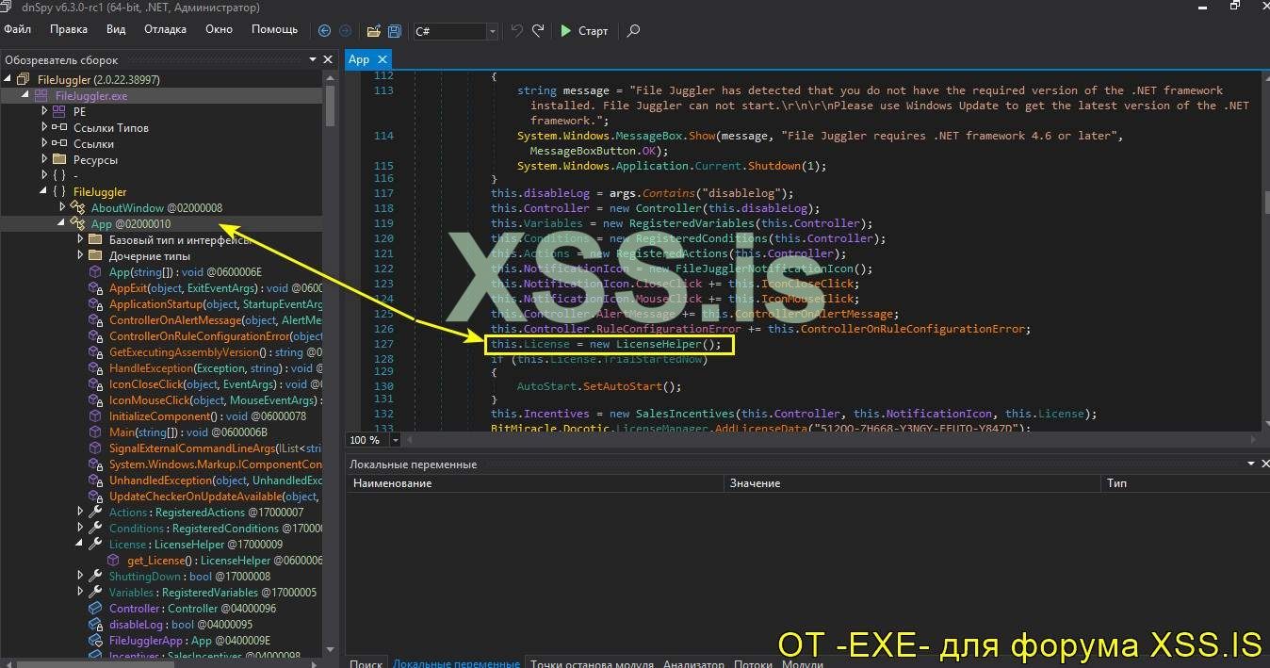Screen dimensions: 1270x668
Task: Collapse the FileJuggler (2.0.22.38997) assembly node
Action: pos(9,80)
